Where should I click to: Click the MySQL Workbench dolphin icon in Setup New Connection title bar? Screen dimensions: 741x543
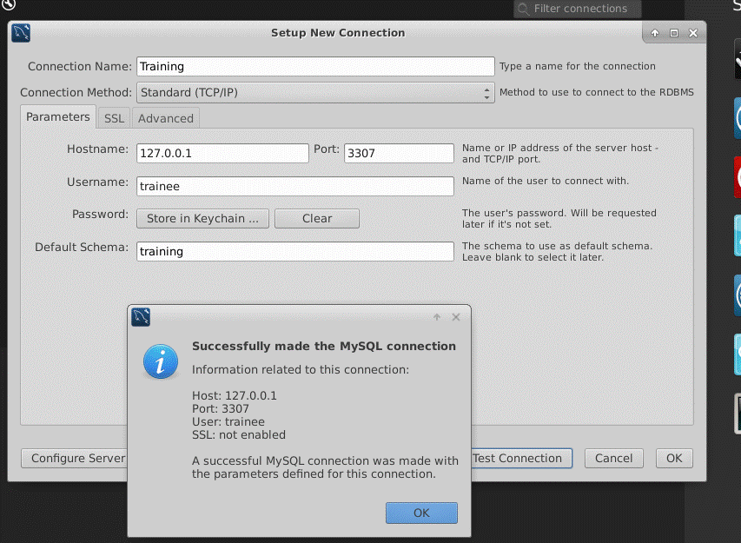[x=21, y=33]
